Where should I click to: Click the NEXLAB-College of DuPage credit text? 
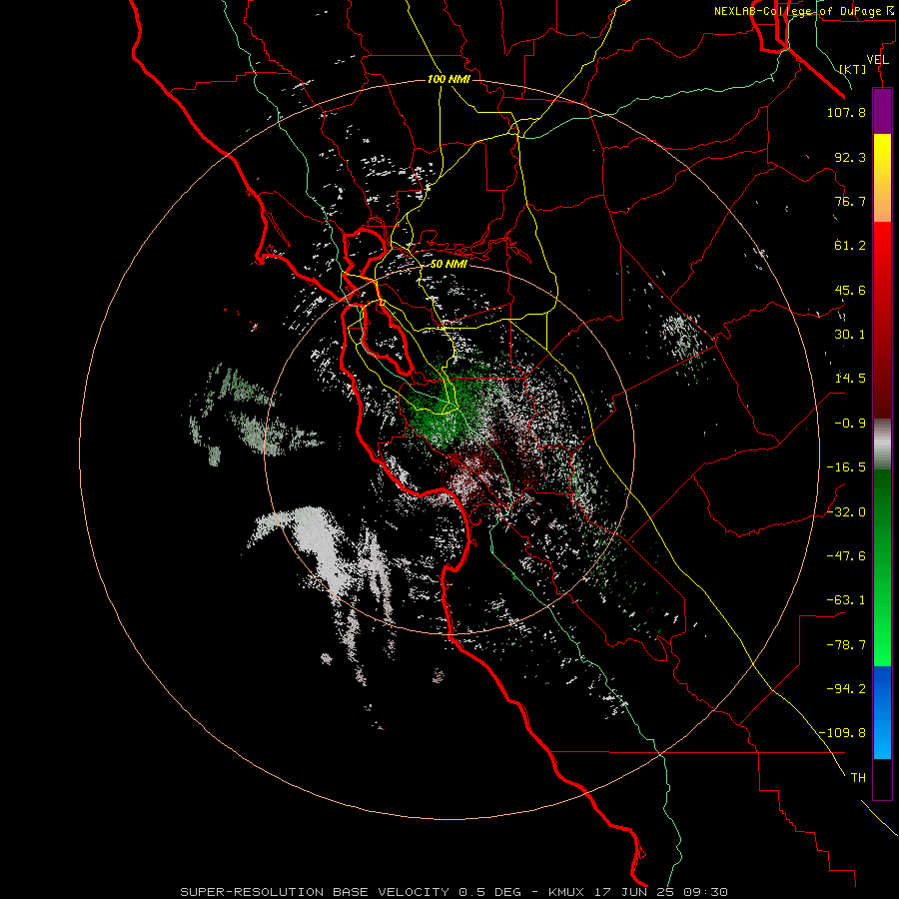tap(803, 11)
